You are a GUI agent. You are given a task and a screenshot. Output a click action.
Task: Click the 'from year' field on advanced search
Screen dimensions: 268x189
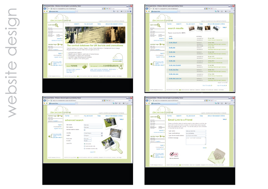click(x=88, y=138)
